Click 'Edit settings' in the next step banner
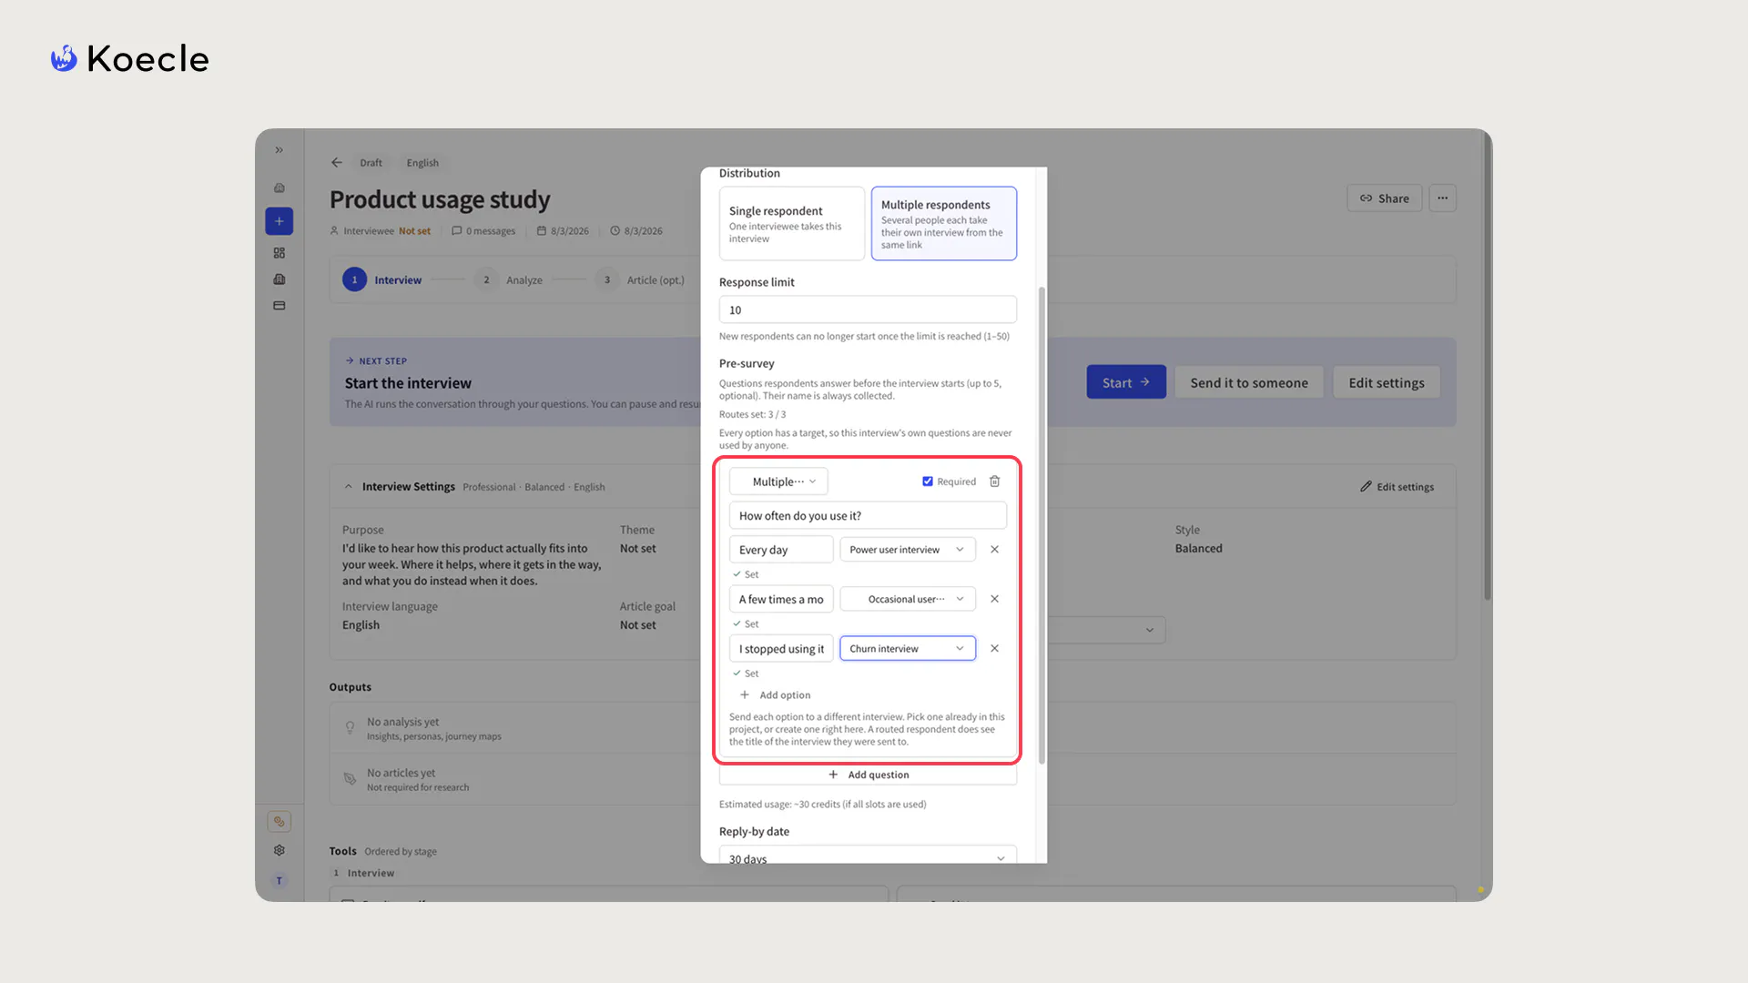Viewport: 1748px width, 983px height. (1387, 383)
